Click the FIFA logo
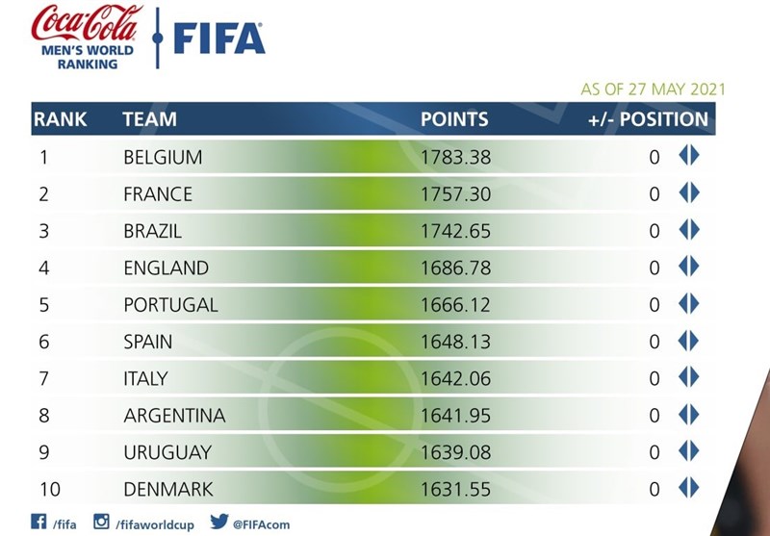This screenshot has width=770, height=536. [x=218, y=38]
